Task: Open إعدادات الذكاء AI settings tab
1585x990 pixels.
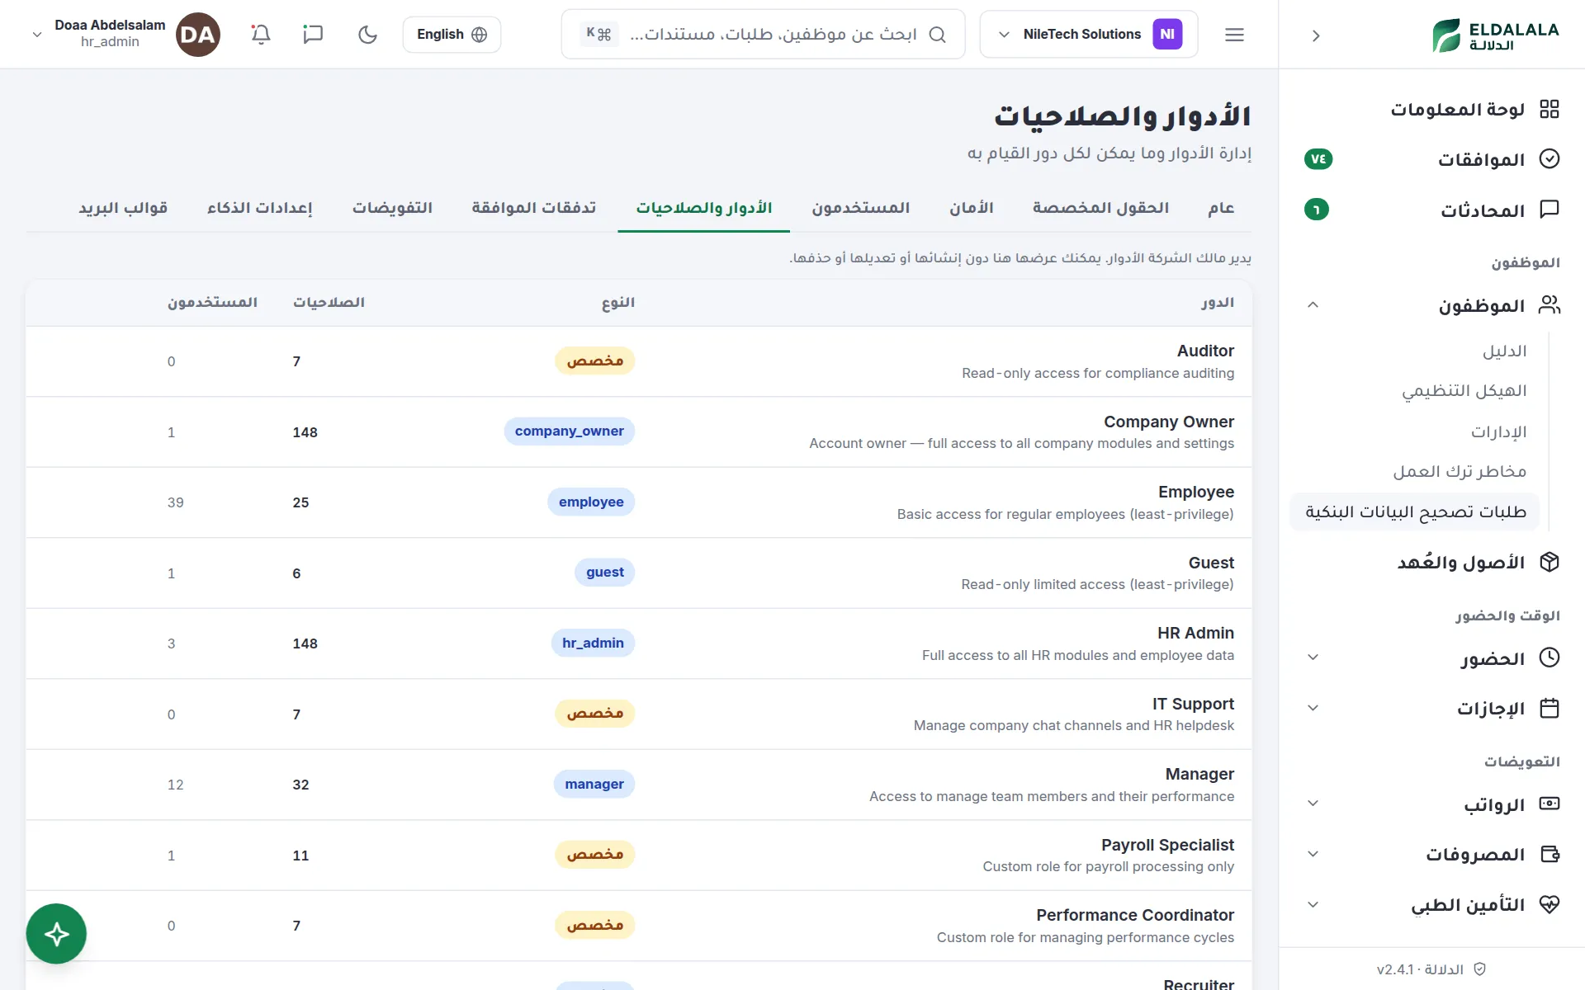Action: click(259, 208)
